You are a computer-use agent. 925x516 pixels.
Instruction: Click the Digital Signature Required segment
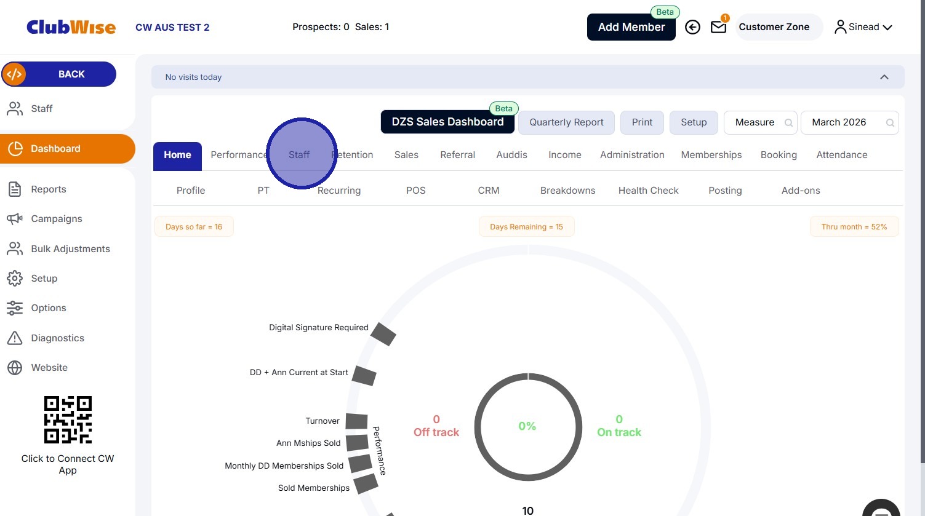coord(383,334)
